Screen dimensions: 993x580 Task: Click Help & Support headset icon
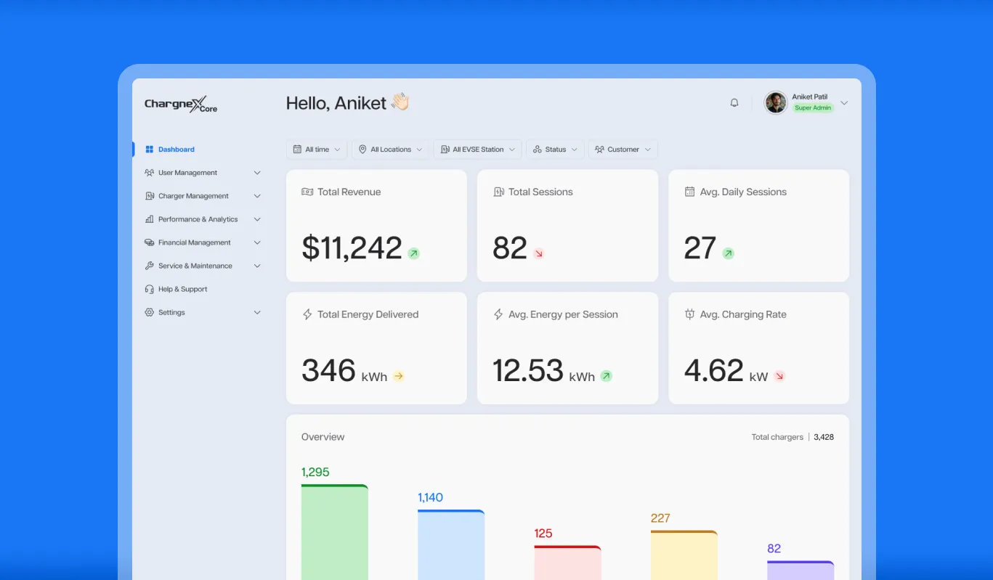point(150,289)
